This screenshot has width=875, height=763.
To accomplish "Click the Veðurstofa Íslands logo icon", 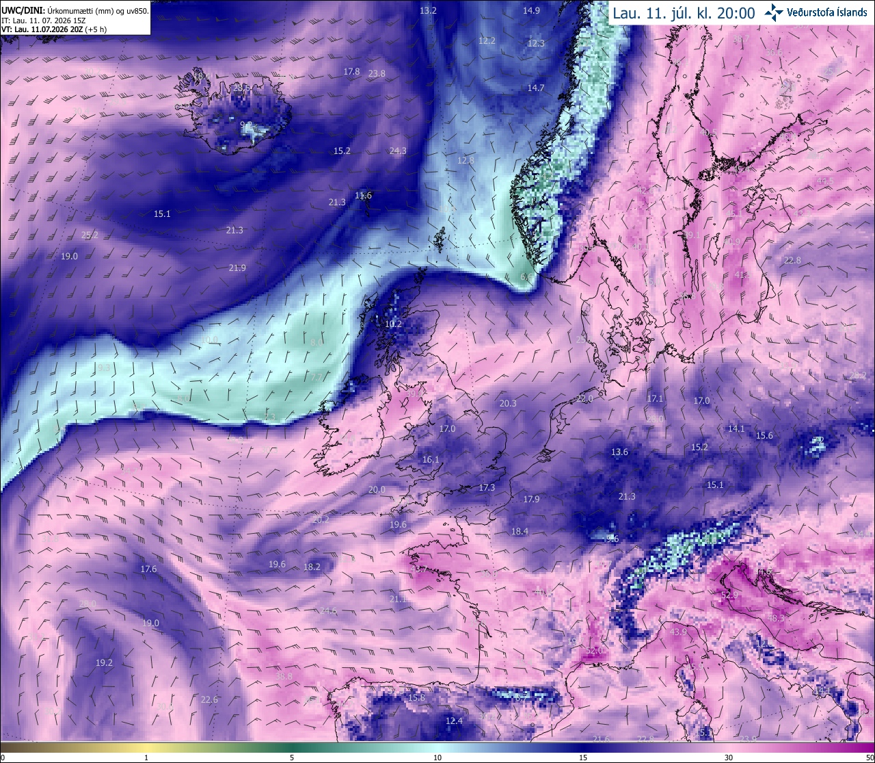I will [x=774, y=12].
